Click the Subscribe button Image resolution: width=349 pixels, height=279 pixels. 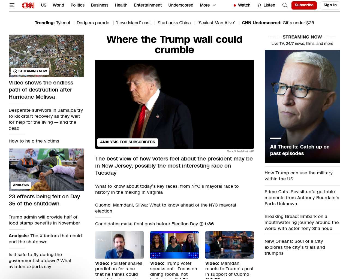tap(304, 5)
